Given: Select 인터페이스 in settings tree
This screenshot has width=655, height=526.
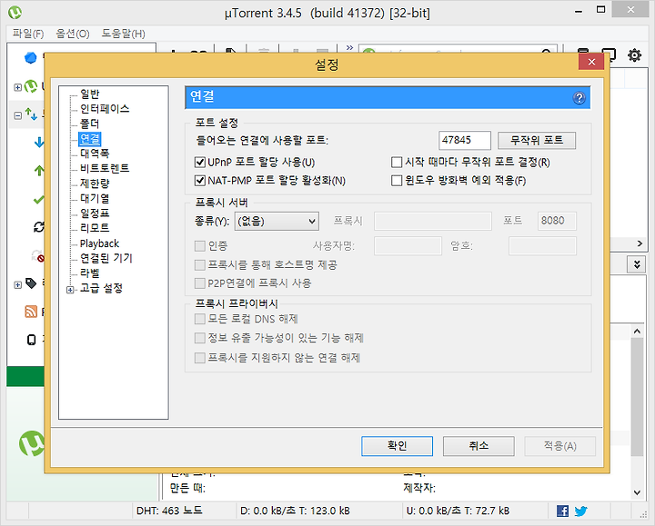Looking at the screenshot, I should 105,109.
